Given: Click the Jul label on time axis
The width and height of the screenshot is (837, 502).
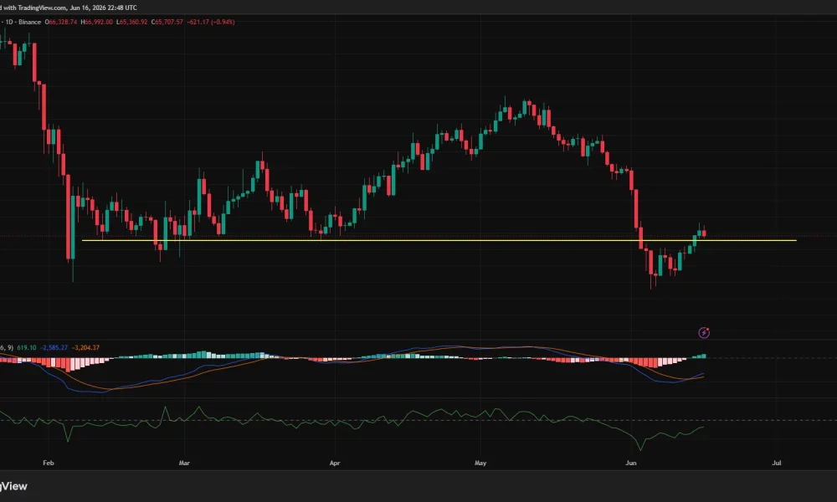Looking at the screenshot, I should 777,463.
